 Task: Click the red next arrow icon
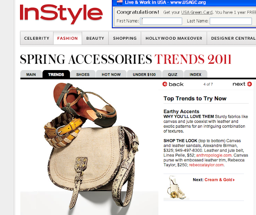249,84
